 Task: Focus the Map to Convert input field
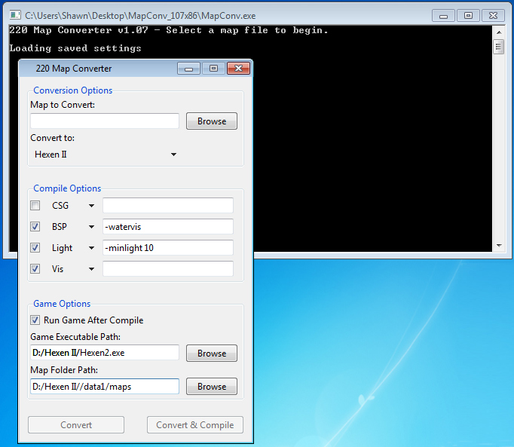tap(105, 121)
